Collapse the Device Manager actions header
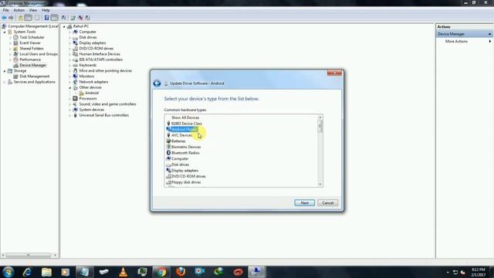Screen dimensions: 494x278 tap(489, 34)
